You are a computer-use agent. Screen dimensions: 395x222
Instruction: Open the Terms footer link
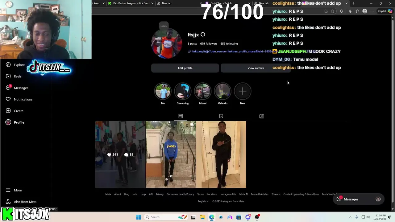click(200, 194)
